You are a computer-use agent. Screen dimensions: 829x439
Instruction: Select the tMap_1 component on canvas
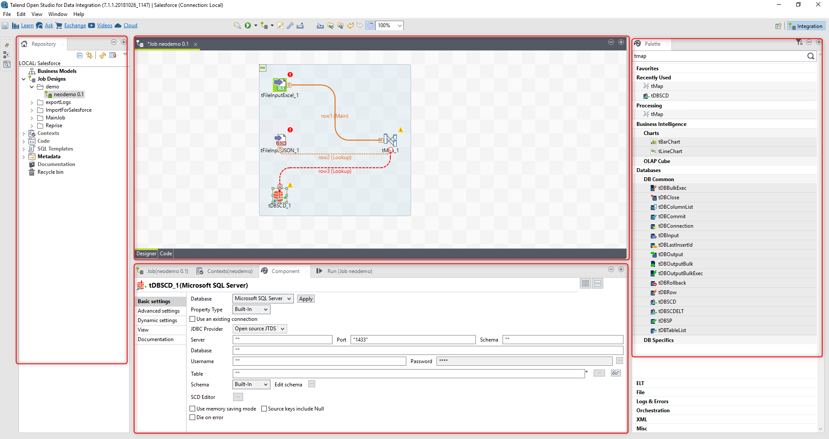(390, 140)
